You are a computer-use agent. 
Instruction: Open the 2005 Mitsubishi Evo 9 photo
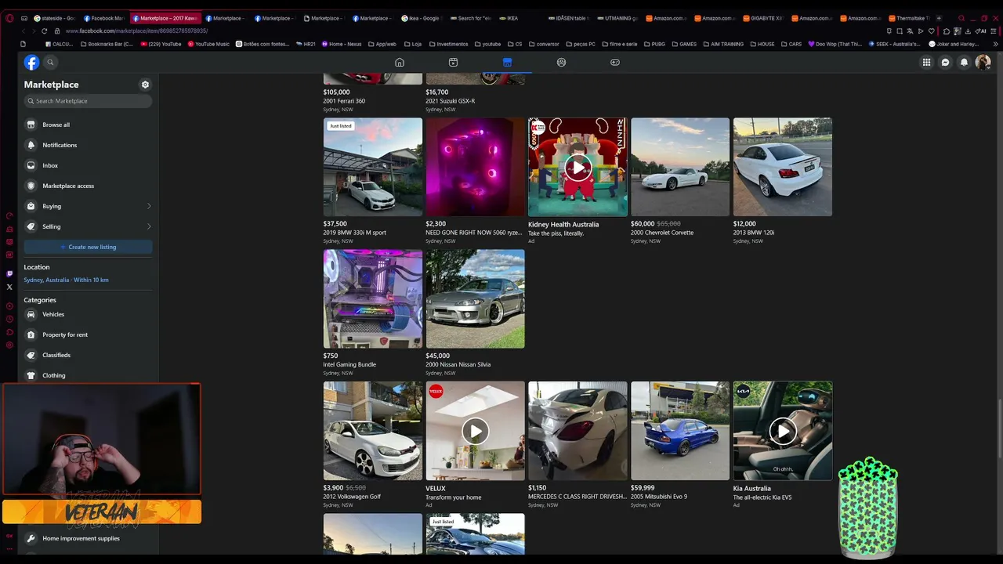[x=680, y=431]
